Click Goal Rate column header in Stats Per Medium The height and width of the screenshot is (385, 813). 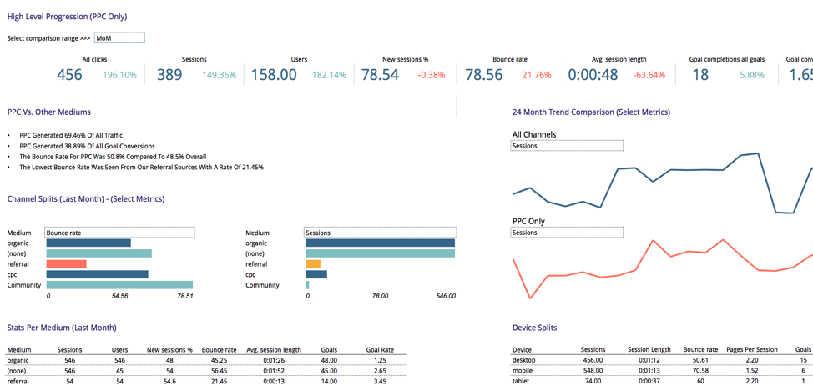(x=380, y=350)
